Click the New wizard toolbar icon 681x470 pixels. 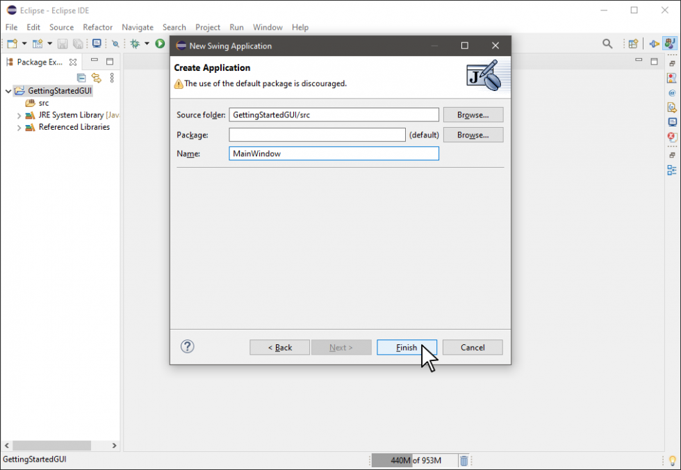tap(13, 44)
